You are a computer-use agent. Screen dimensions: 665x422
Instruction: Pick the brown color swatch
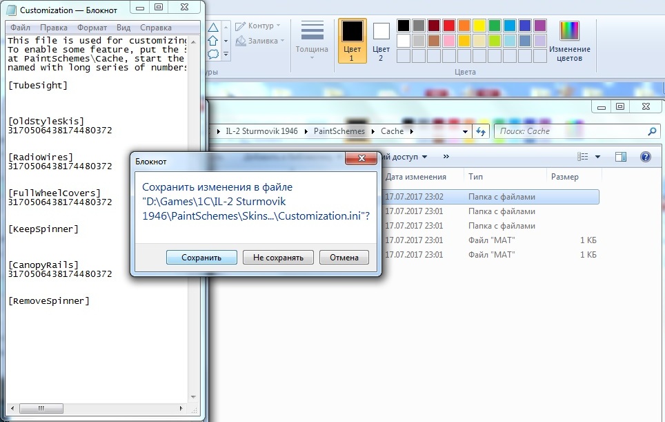pos(434,41)
